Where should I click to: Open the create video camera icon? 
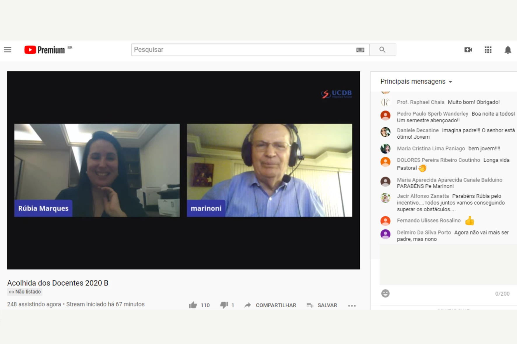(x=468, y=50)
